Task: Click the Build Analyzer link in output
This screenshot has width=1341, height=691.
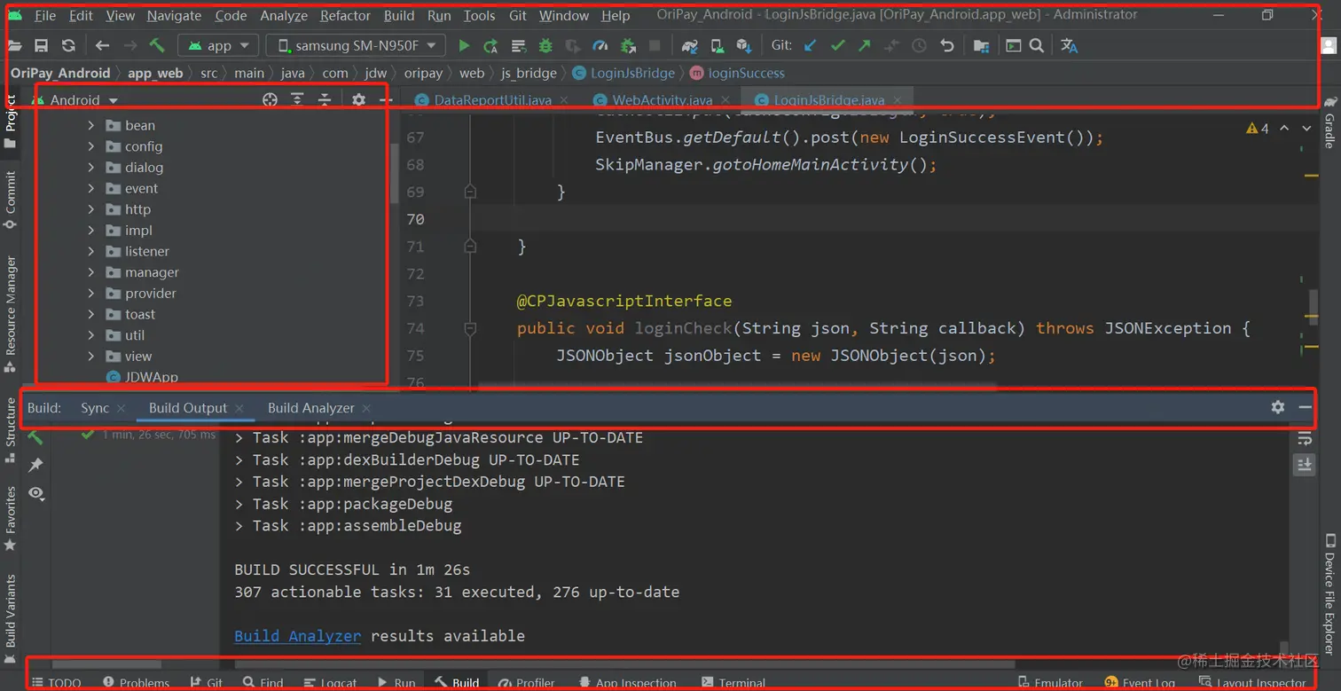Action: 298,636
